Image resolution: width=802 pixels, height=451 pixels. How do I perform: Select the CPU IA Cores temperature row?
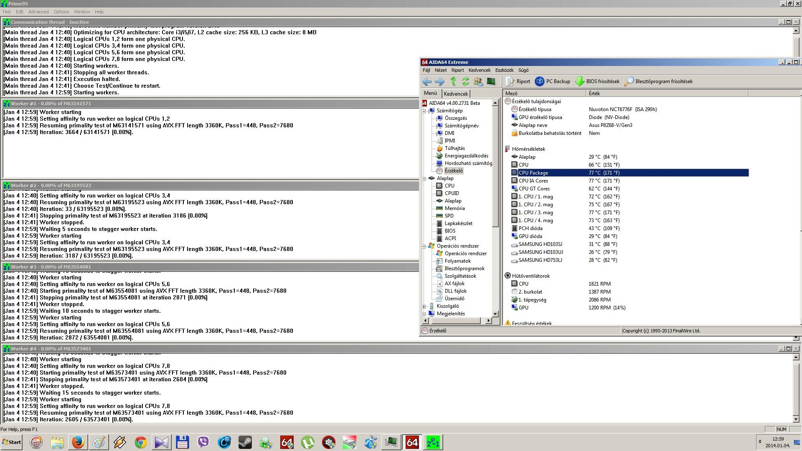630,181
